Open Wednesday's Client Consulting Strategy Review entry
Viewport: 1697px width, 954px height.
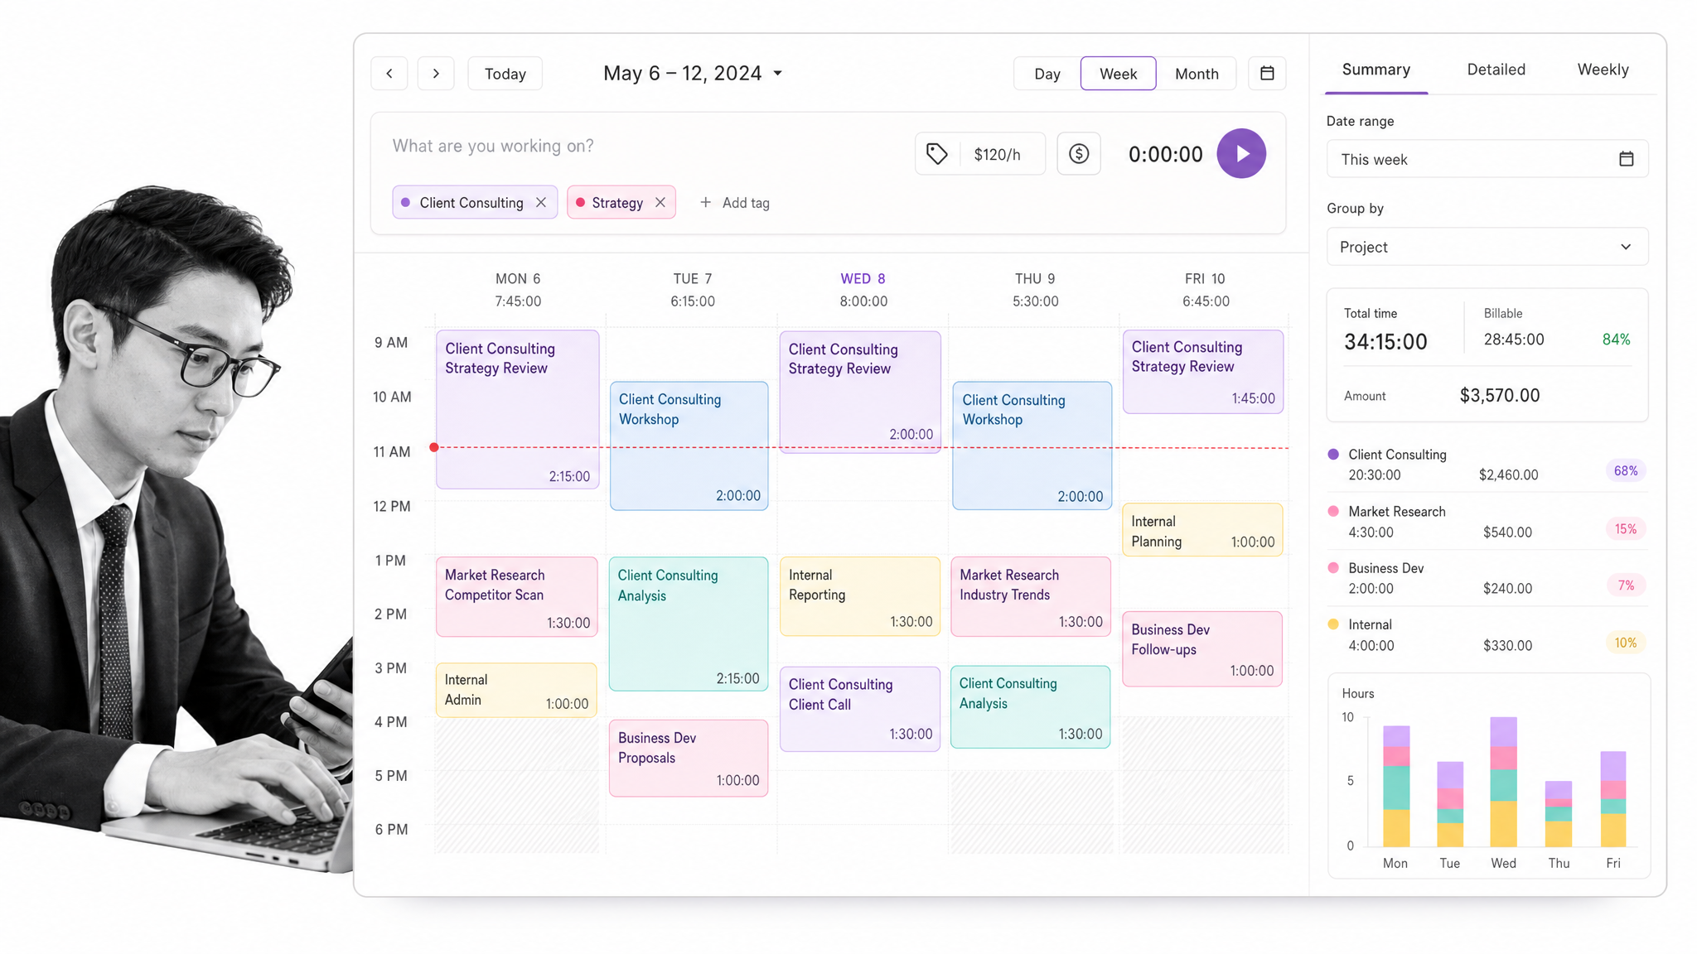point(860,392)
